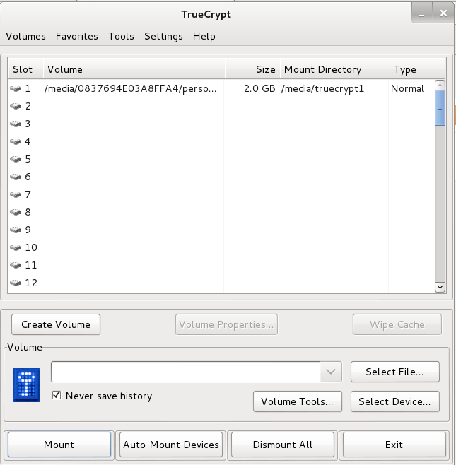
Task: Click the drive icon for slot 1
Action: coord(16,88)
